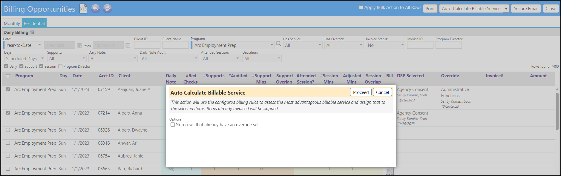
Task: Click Auto-Calculate Billable Service button
Action: pyautogui.click(x=471, y=8)
